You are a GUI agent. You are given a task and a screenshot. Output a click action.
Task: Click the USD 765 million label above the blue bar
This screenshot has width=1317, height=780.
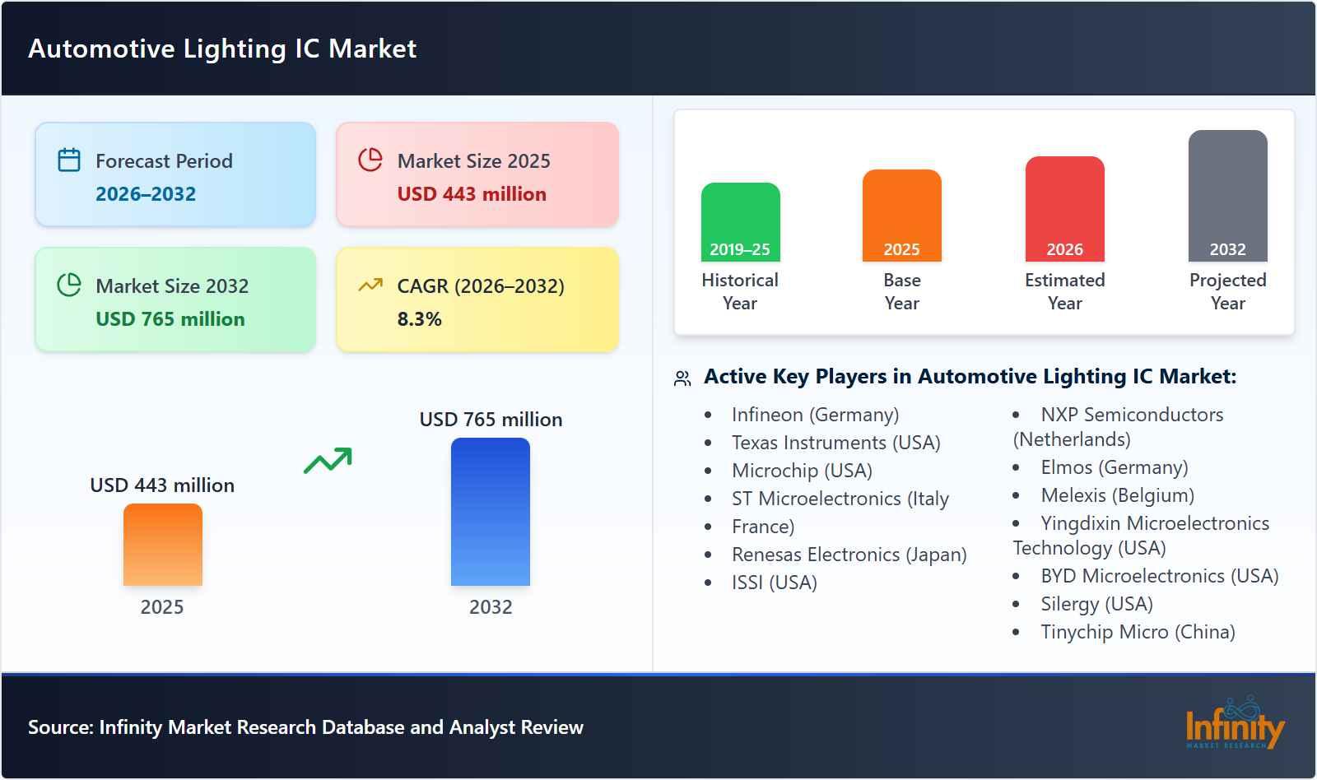coord(491,419)
